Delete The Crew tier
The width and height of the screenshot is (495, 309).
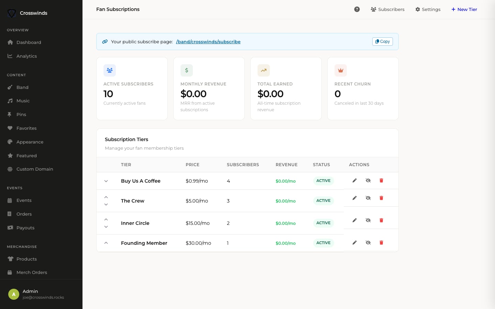(381, 198)
